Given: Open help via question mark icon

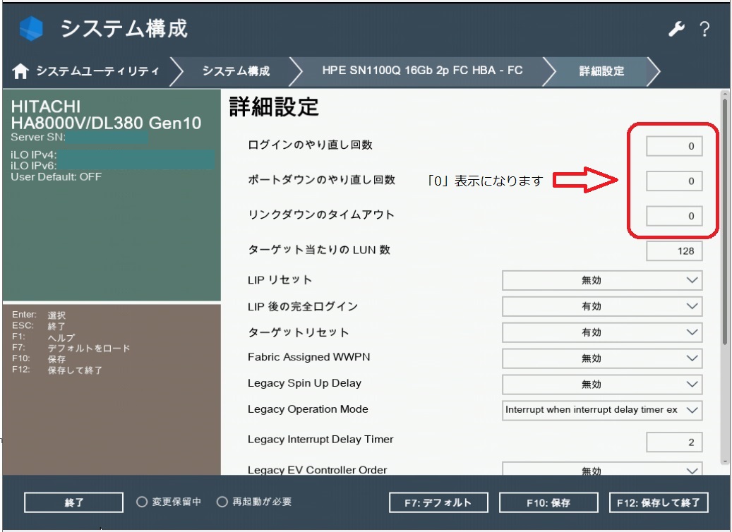Looking at the screenshot, I should (x=704, y=30).
